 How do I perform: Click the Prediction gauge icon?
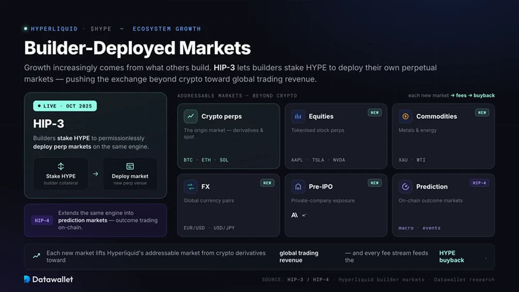[x=405, y=187]
